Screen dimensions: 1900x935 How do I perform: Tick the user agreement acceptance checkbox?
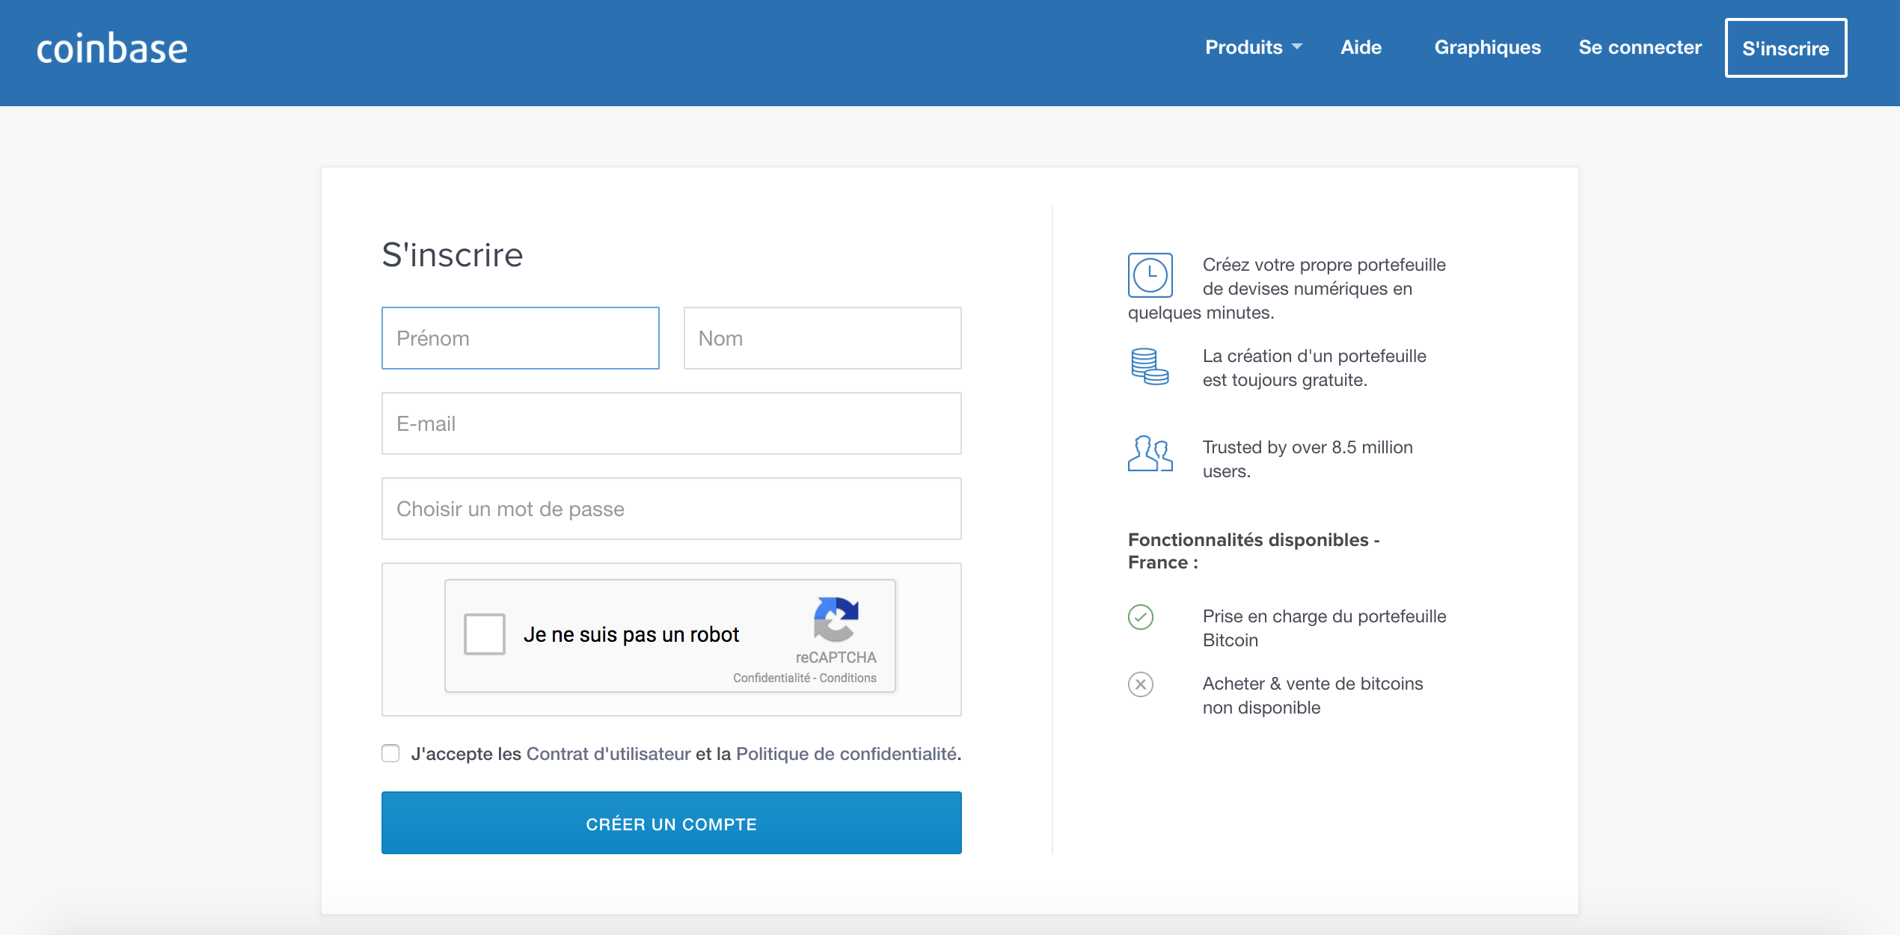[390, 753]
